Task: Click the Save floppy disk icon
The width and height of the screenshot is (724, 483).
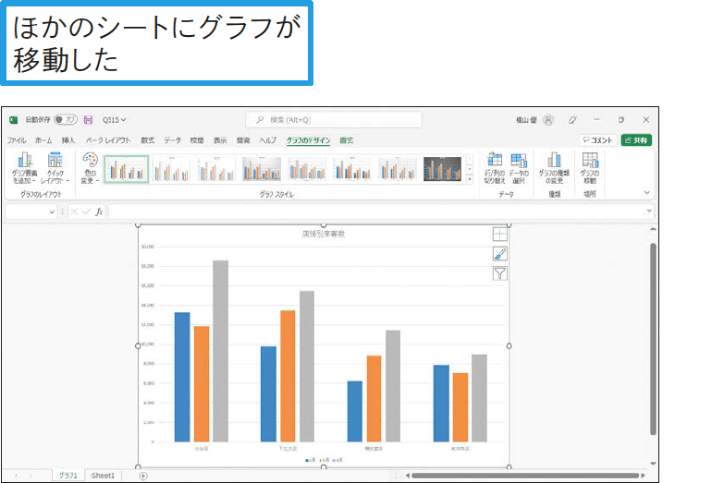Action: click(88, 120)
